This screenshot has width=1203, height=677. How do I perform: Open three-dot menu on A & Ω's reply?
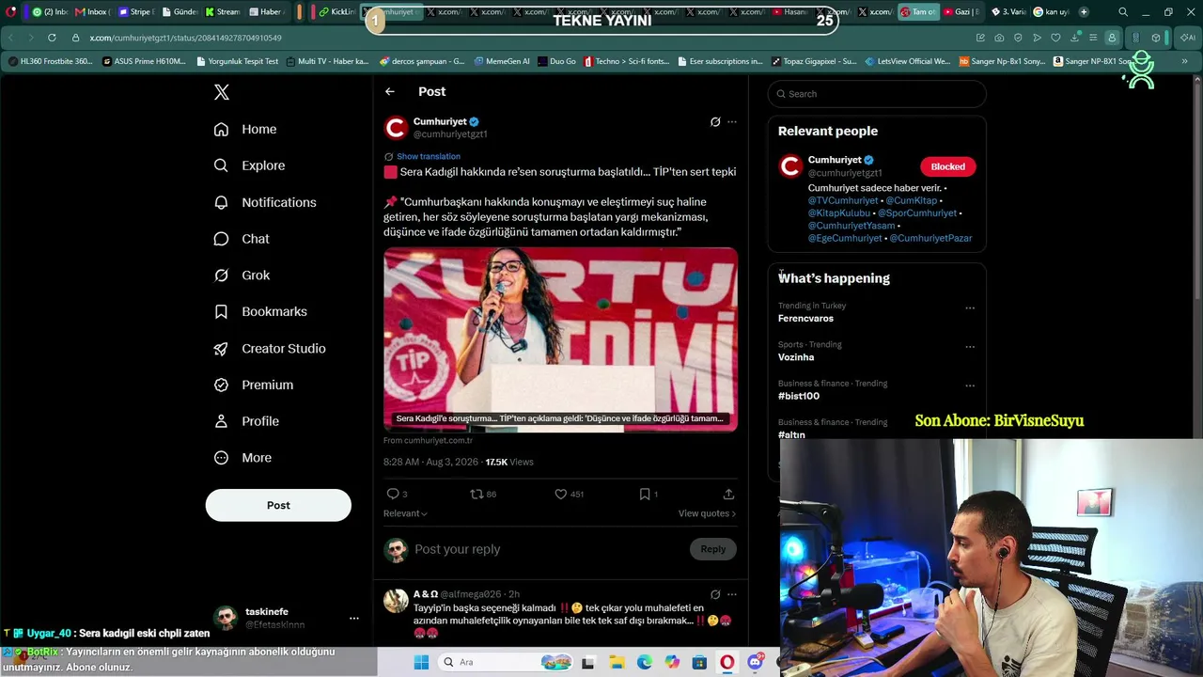pyautogui.click(x=732, y=594)
